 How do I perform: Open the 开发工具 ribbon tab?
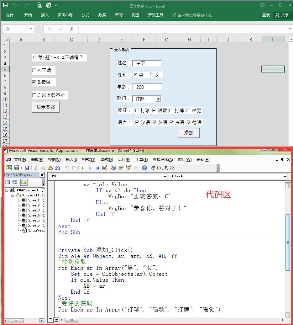pyautogui.click(x=155, y=15)
